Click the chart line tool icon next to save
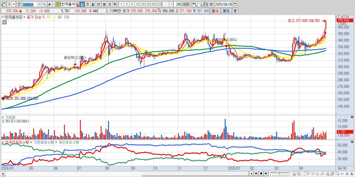The height and width of the screenshot is (177, 355). (x=200, y=4)
